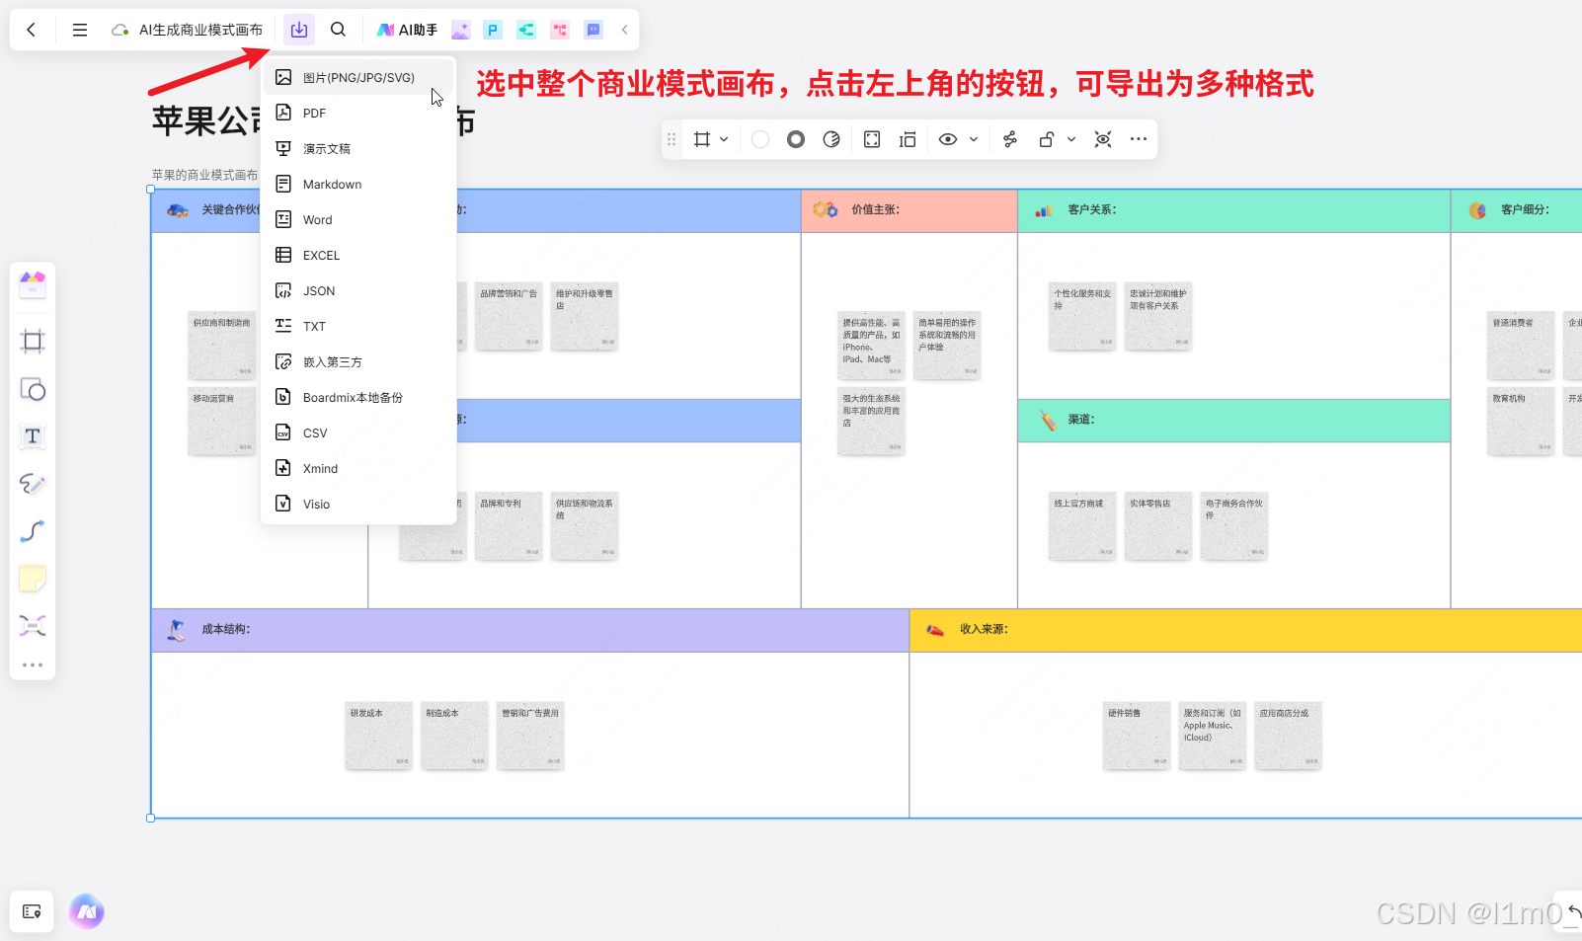The height and width of the screenshot is (941, 1582).
Task: Collapse the top toolbar with the chevron
Action: (x=624, y=30)
